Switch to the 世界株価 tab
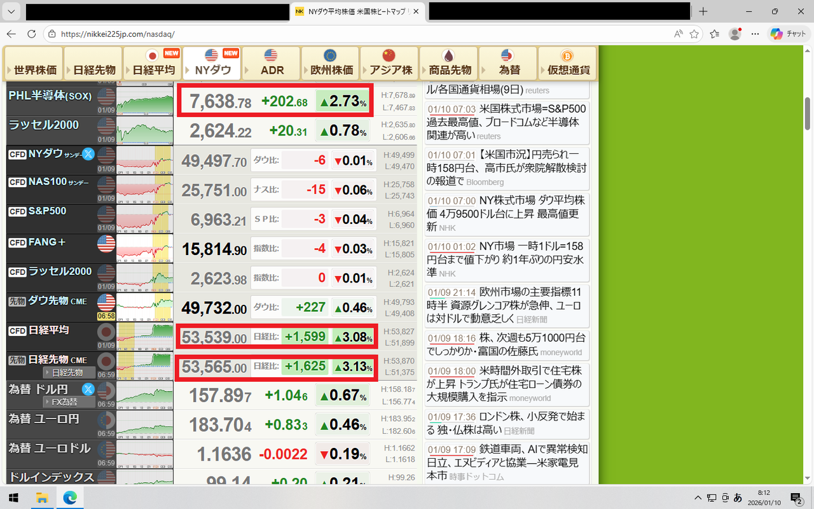Viewport: 814px width, 509px height. (33, 64)
